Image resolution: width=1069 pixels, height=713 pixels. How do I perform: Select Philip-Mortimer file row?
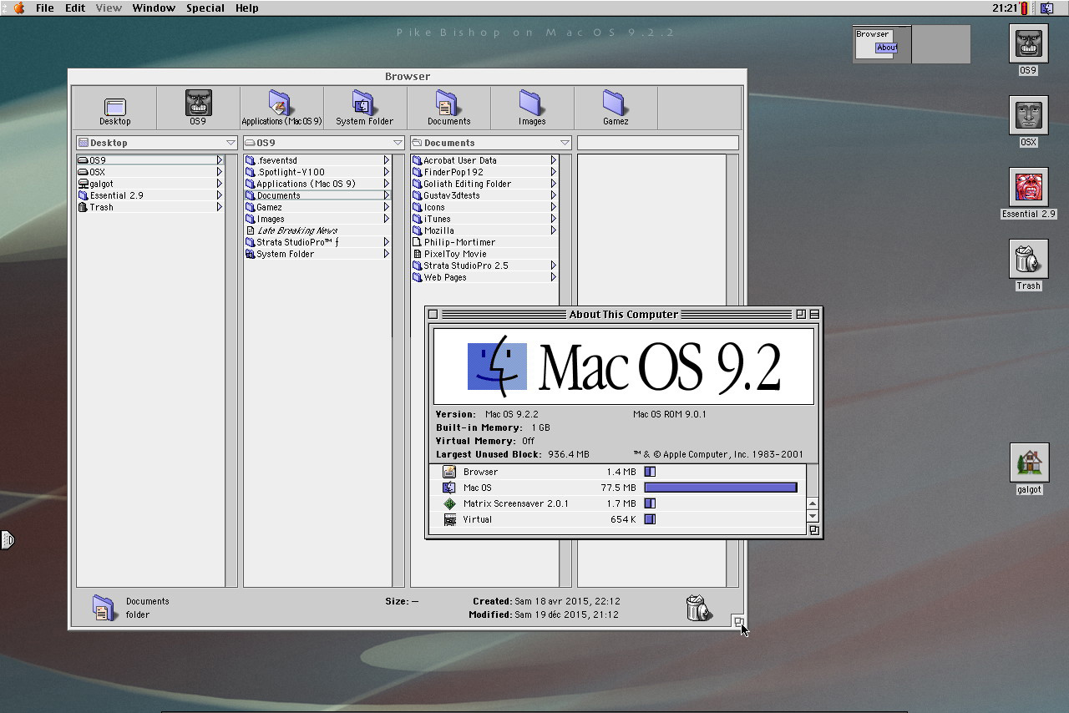[x=484, y=242]
